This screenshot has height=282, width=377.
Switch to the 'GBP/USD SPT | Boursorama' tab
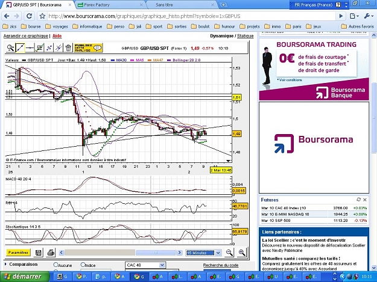pos(37,5)
